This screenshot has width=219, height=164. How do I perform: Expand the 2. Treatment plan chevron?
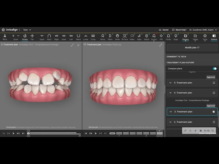tap(170, 122)
